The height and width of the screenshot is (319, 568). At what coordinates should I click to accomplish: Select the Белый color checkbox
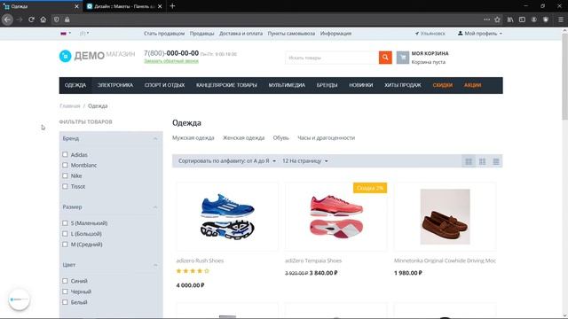pyautogui.click(x=65, y=302)
